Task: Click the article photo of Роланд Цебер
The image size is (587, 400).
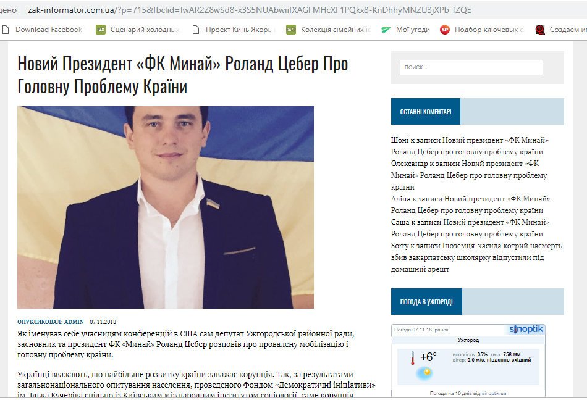Action: (x=166, y=207)
